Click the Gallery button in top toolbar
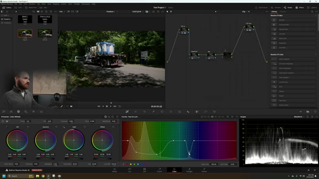Image resolution: width=319 pixels, height=179 pixels. pyautogui.click(x=7, y=7)
